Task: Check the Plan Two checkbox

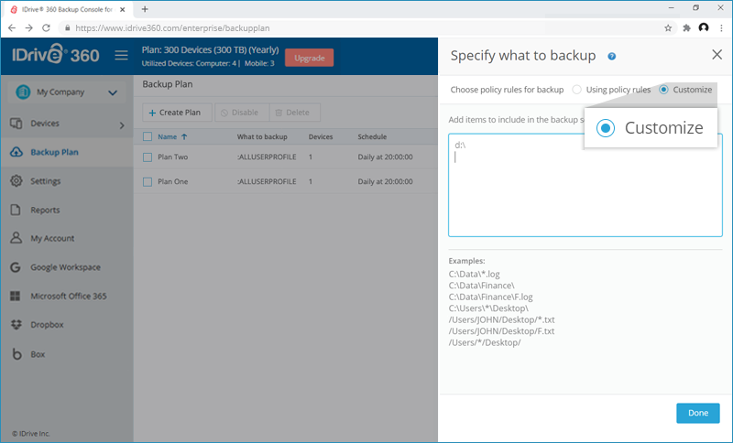Action: click(148, 157)
